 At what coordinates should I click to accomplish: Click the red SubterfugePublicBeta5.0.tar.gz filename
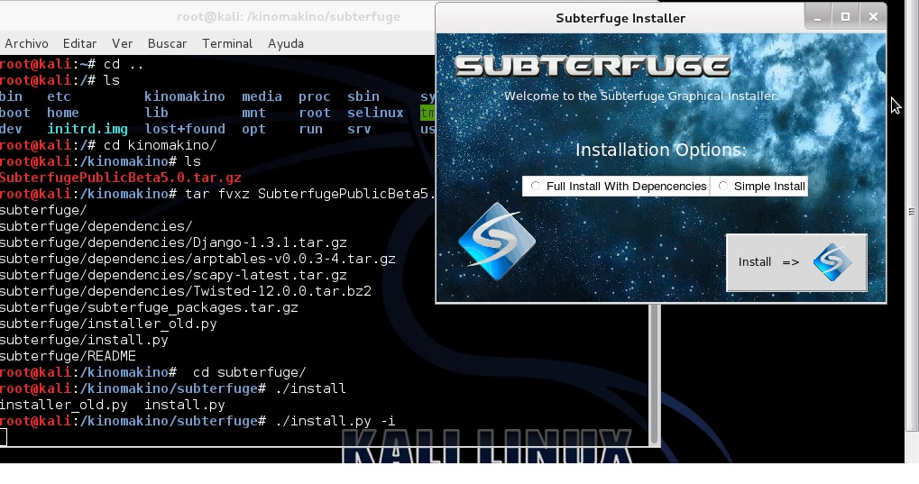[120, 178]
